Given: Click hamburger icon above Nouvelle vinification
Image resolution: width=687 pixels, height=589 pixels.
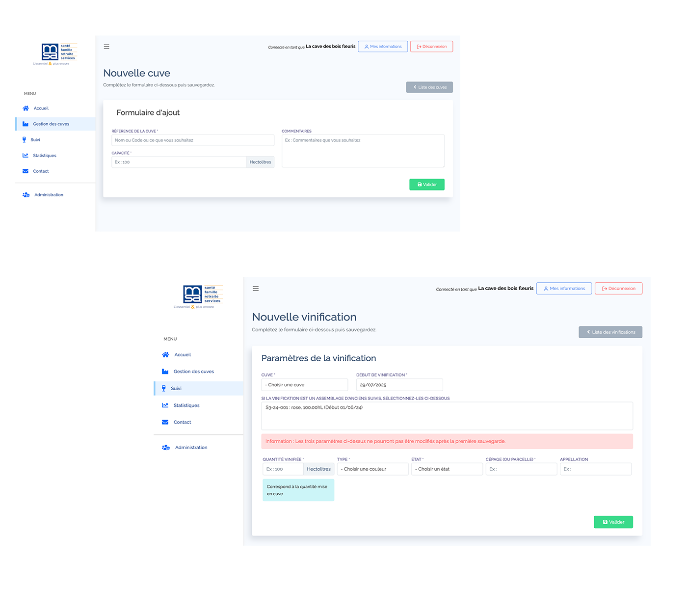Looking at the screenshot, I should pos(256,289).
